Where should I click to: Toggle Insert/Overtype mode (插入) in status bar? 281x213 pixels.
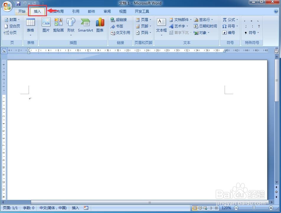pyautogui.click(x=75, y=208)
